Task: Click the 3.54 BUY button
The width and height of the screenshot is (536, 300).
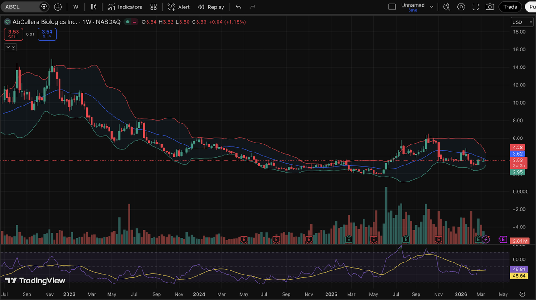Action: pyautogui.click(x=47, y=34)
